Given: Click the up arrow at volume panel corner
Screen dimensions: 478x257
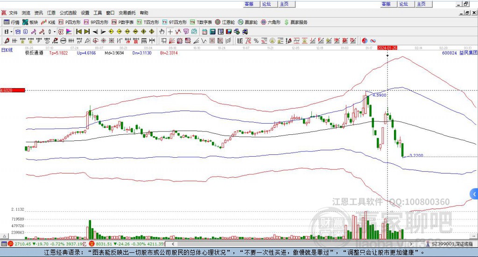Looking at the screenshot, I should point(4,236).
